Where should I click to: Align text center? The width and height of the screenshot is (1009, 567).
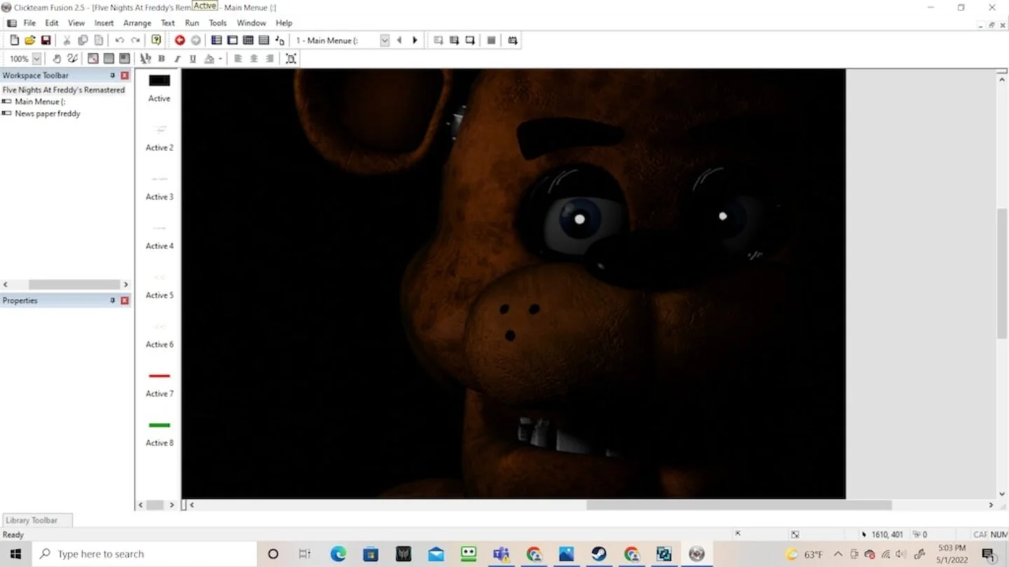[254, 59]
